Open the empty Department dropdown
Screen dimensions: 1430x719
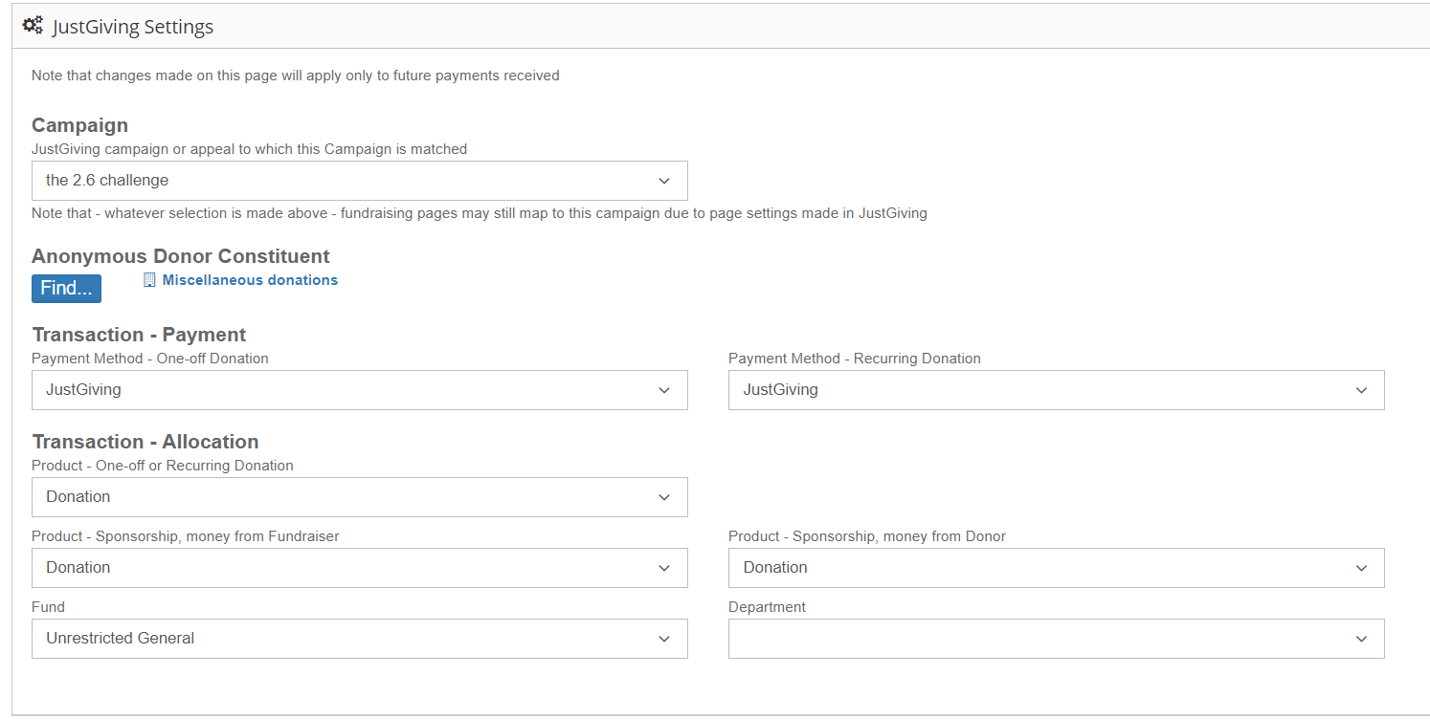pyautogui.click(x=1057, y=639)
